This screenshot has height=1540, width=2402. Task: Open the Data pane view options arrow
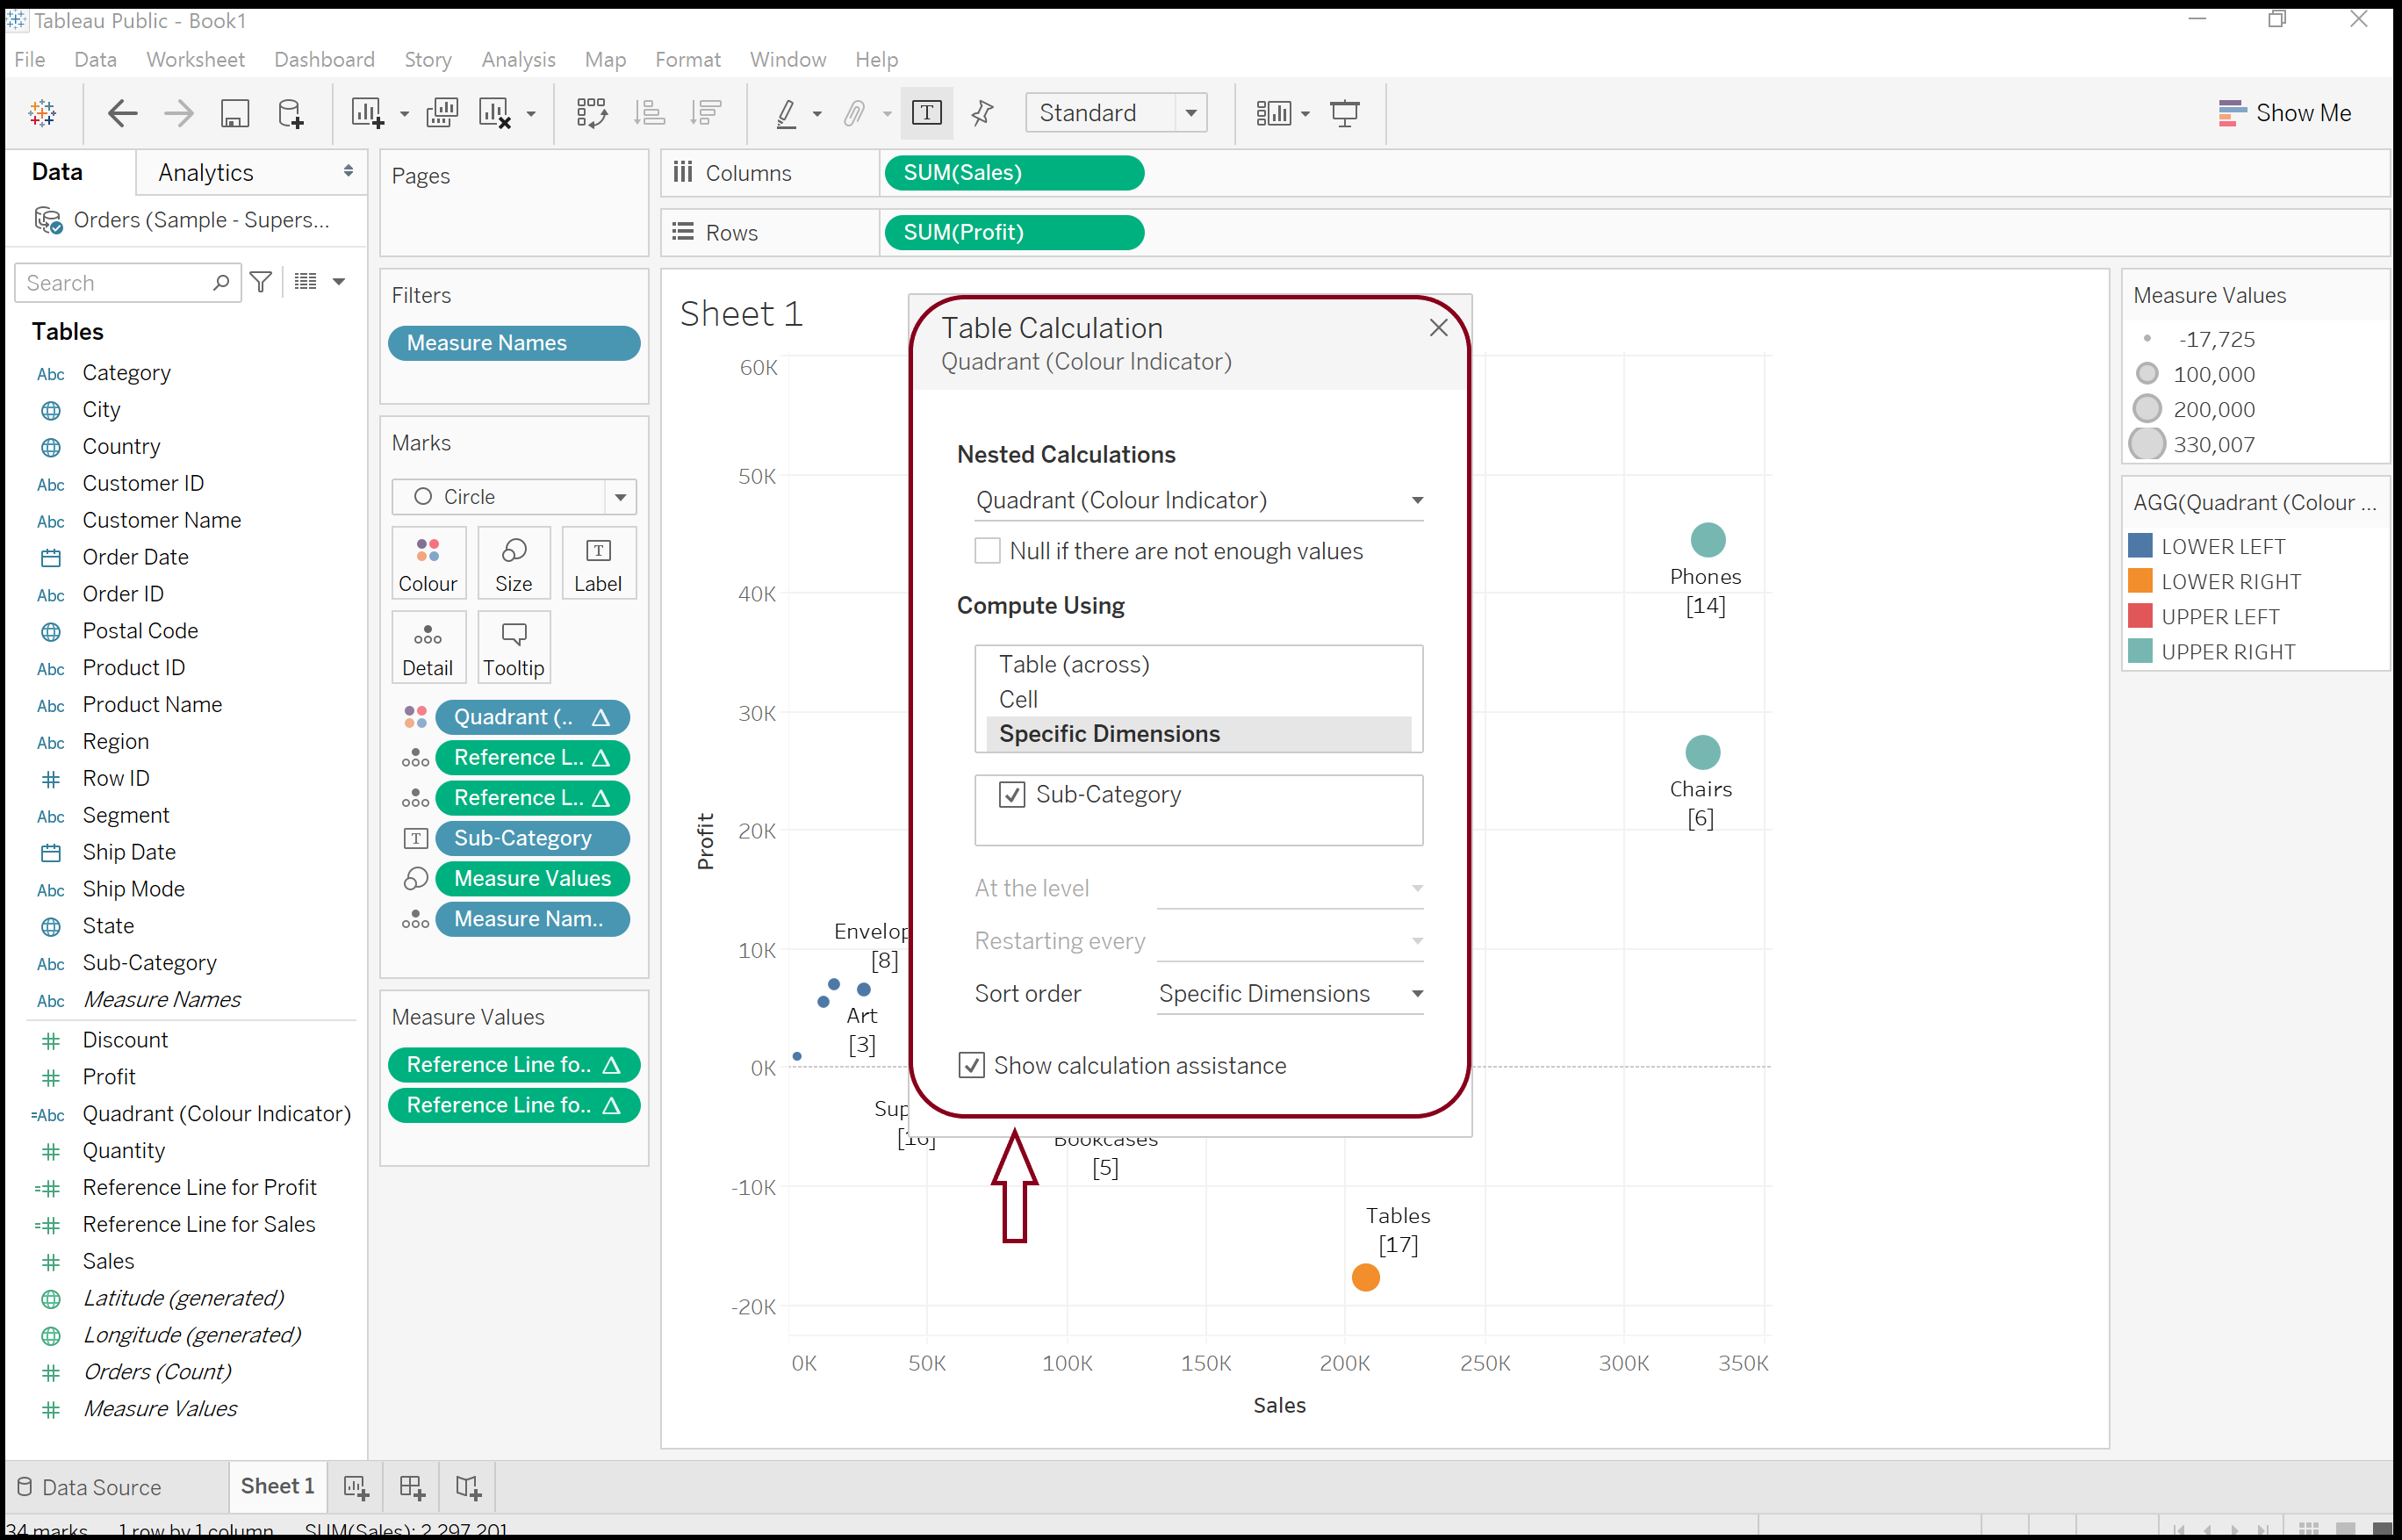coord(339,282)
